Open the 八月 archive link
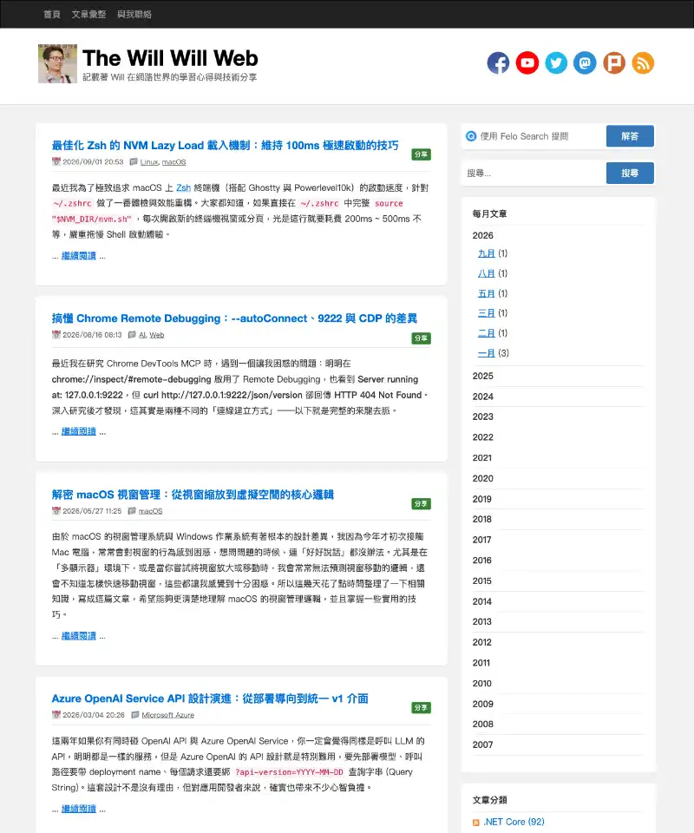 (487, 273)
